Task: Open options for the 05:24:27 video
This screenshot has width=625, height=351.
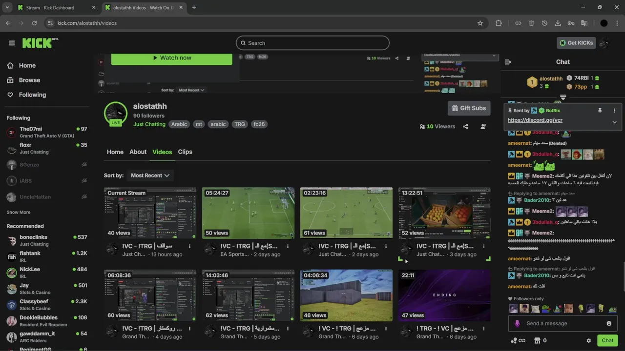Action: point(288,246)
